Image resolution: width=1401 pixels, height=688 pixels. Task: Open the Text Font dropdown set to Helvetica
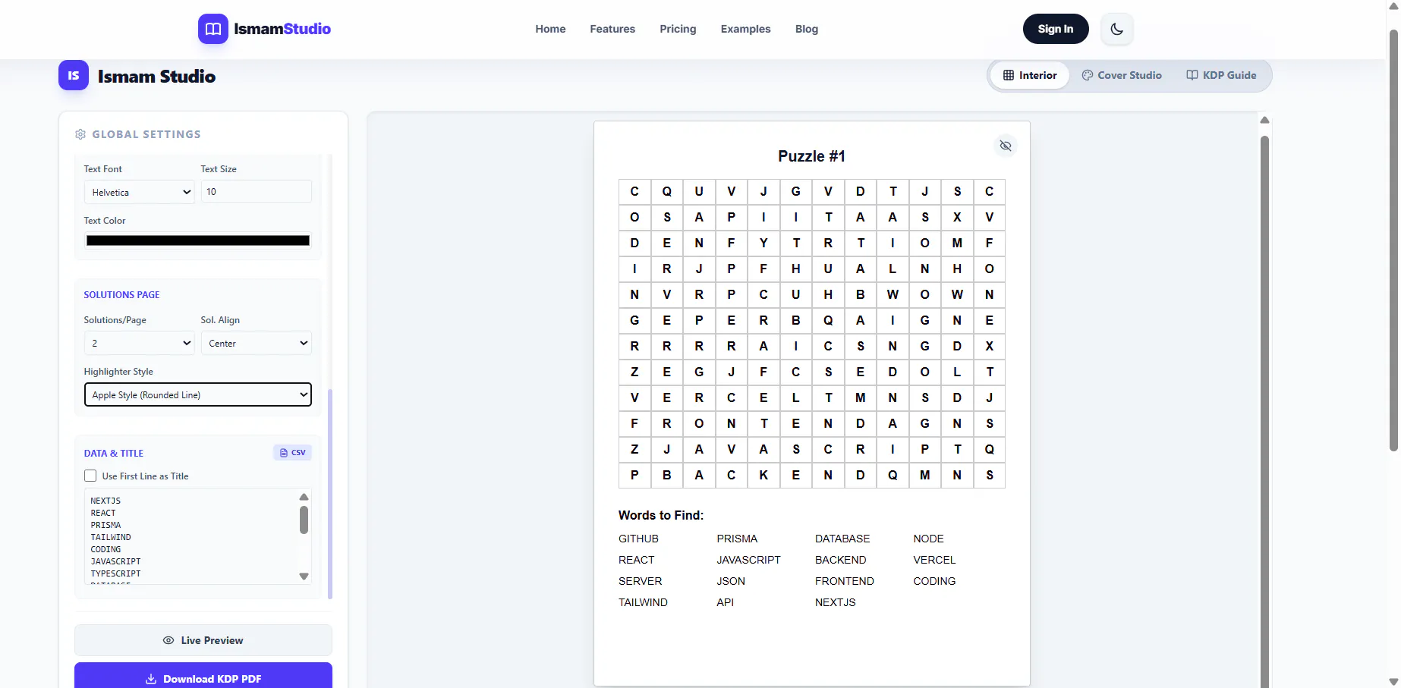[140, 192]
